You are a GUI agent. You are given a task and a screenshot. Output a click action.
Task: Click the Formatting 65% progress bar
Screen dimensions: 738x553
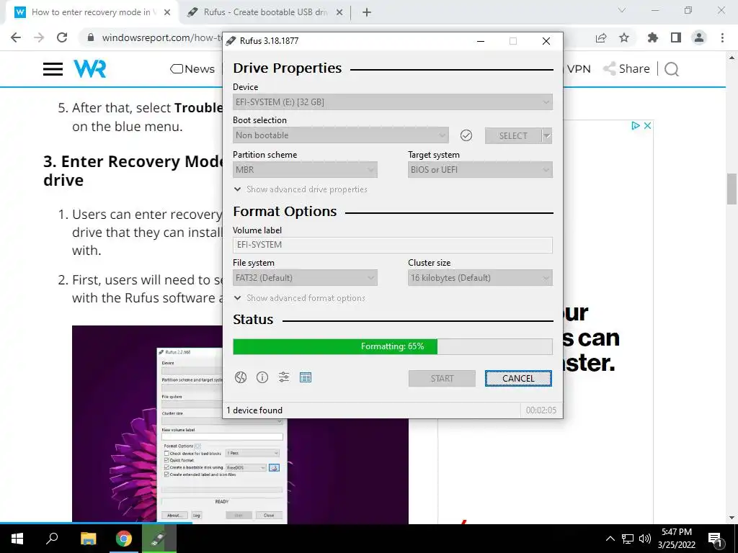[x=393, y=346]
